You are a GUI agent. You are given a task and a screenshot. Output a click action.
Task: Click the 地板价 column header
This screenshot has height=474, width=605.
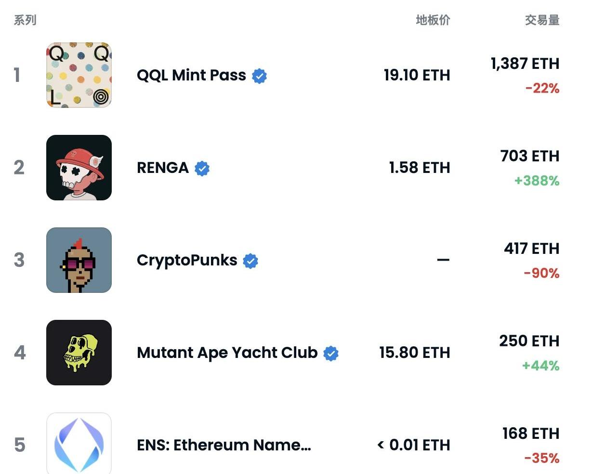click(x=433, y=20)
